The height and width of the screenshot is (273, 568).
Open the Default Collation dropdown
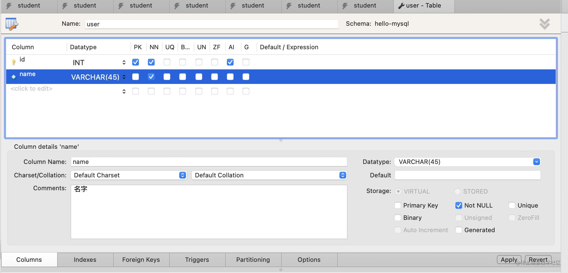point(269,175)
